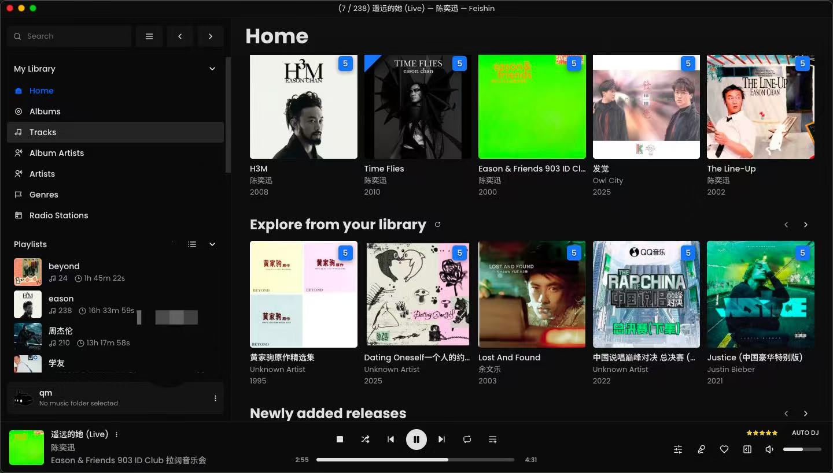Open the Eason & Friends 903 album cover

coord(532,107)
